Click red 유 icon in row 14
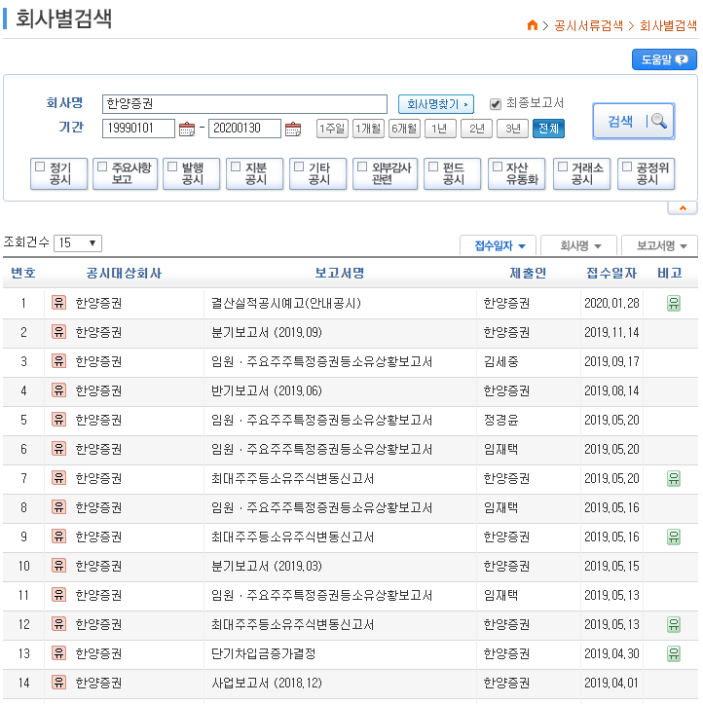 coord(58,682)
